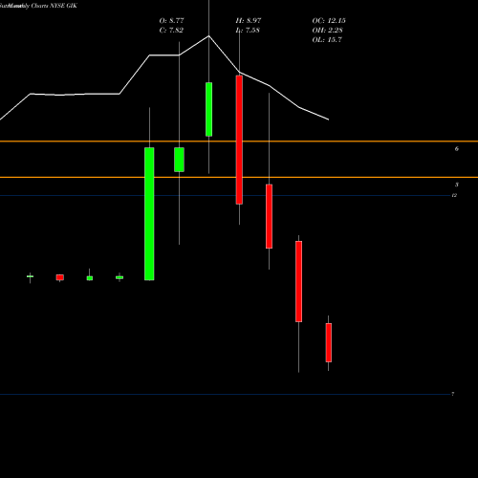Click the low price label 'L: 7.58'
This screenshot has width=478, height=478.
pyautogui.click(x=248, y=31)
